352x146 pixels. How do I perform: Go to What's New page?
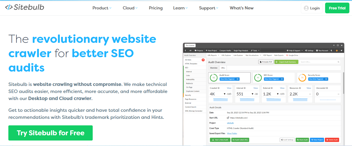coord(242,8)
